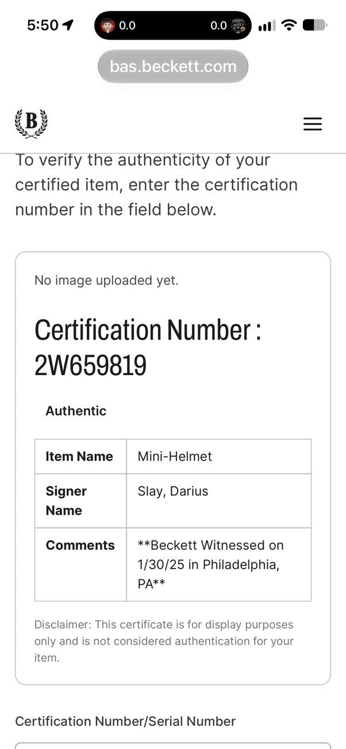Tap the Wi-Fi status icon
346x749 pixels.
coord(290,25)
